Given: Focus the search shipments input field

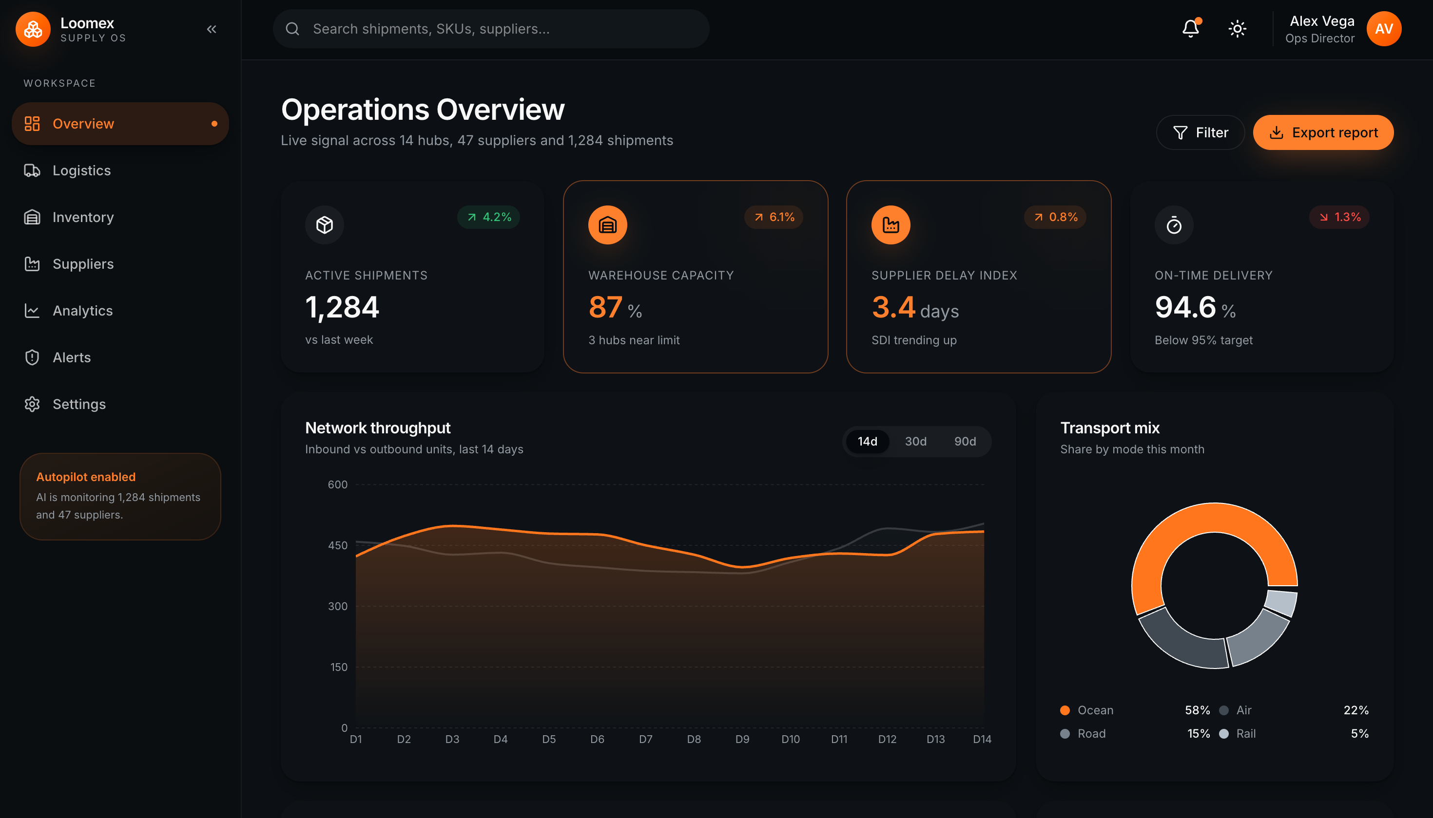Looking at the screenshot, I should [491, 29].
